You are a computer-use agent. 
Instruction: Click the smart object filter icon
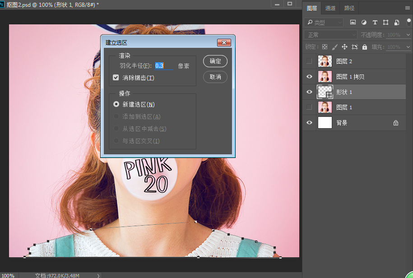pos(397,23)
